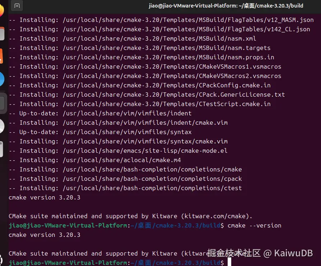The image size is (321, 266).
Task: Click the terminal window title ending in cmake-3.20.3/build
Action: [x=226, y=6]
